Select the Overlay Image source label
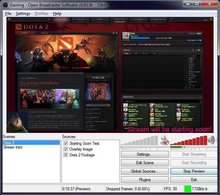This screenshot has width=220, height=195. click(81, 149)
